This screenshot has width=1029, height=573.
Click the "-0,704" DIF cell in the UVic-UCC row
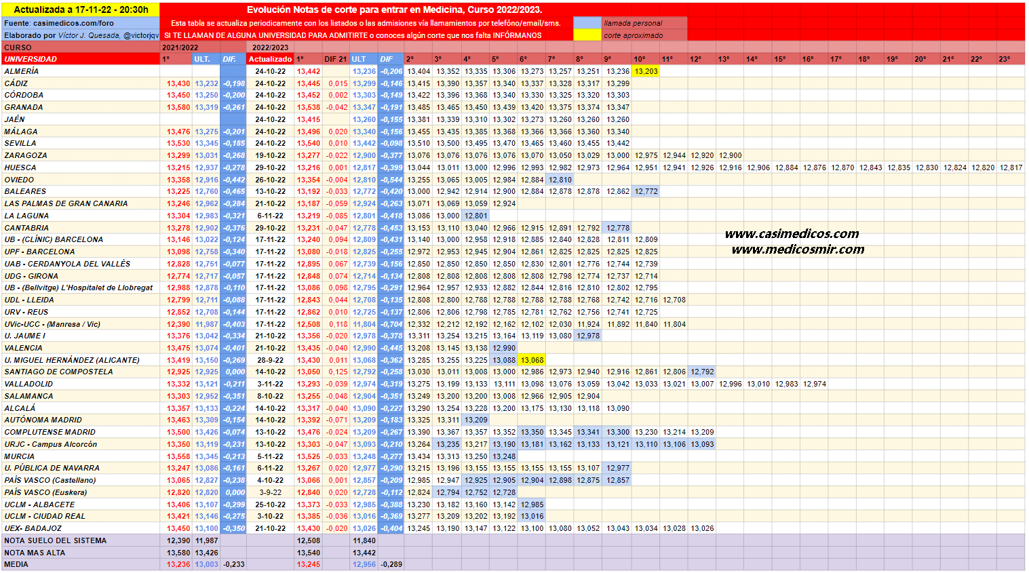391,324
